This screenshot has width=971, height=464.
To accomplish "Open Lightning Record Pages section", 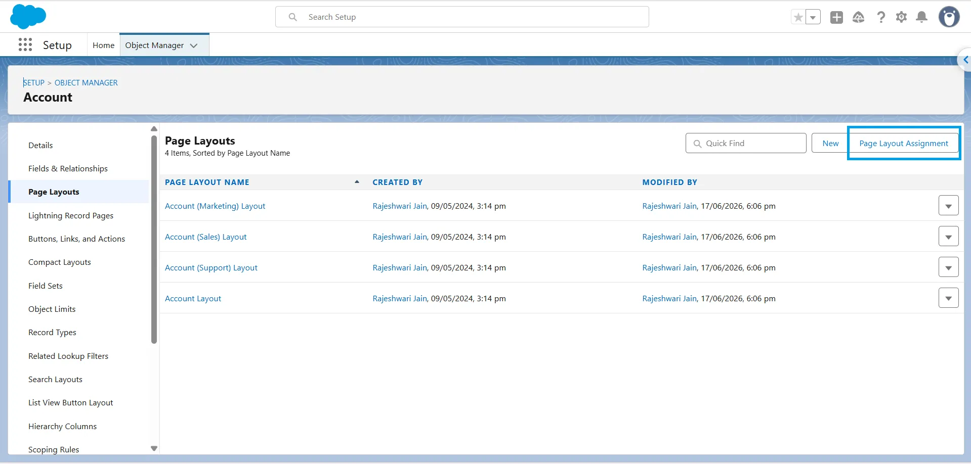I will point(71,215).
